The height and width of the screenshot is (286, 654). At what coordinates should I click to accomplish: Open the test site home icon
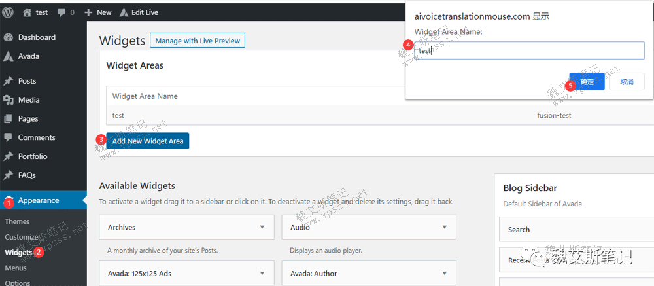27,12
